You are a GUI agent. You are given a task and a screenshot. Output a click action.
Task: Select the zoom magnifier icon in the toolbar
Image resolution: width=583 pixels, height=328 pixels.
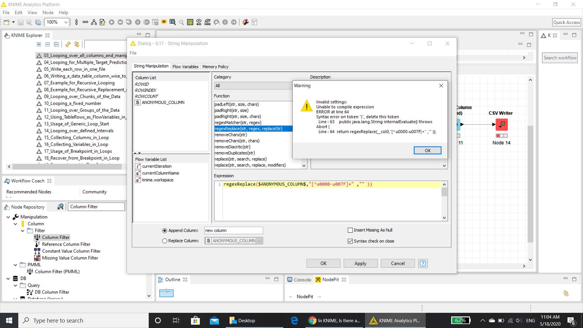coord(181,22)
